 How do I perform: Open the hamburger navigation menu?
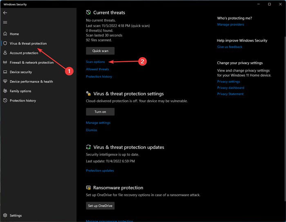5,22
